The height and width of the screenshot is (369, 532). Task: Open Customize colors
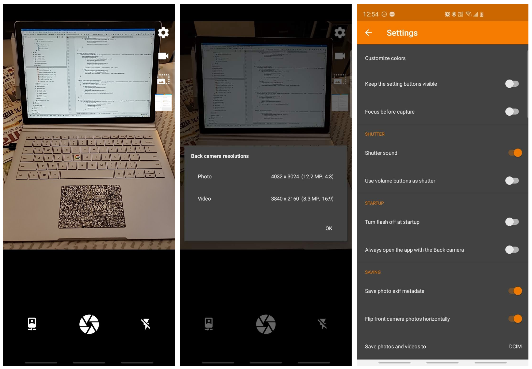385,58
